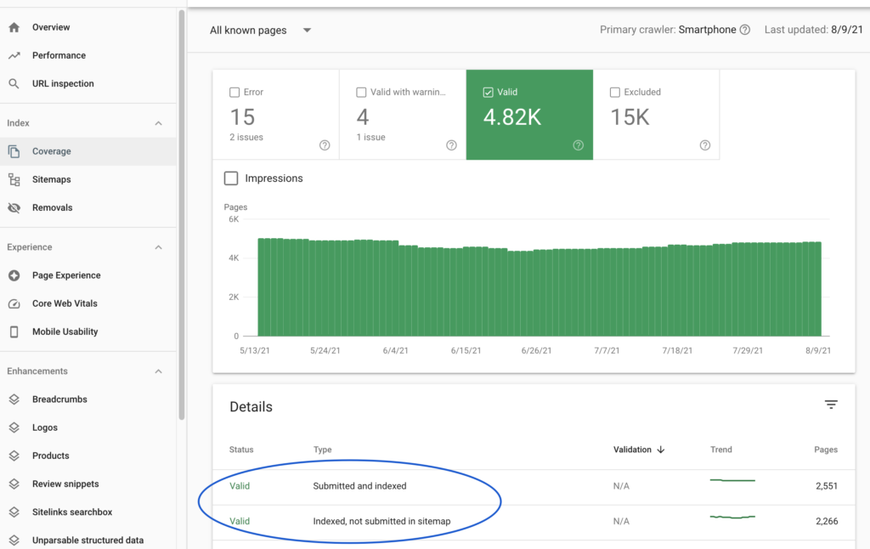Viewport: 870px width, 549px height.
Task: Open Page Experience report
Action: [x=88, y=275]
